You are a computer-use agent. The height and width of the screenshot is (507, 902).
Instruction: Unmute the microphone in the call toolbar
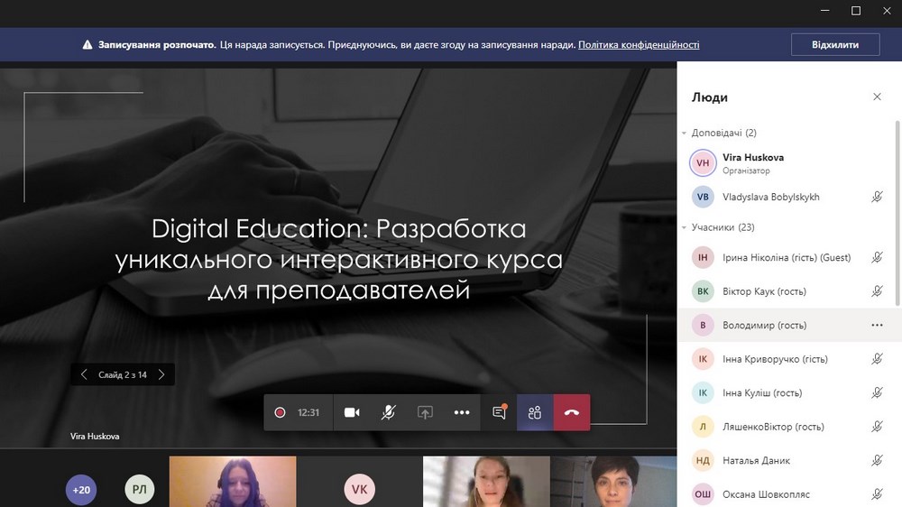pos(388,412)
